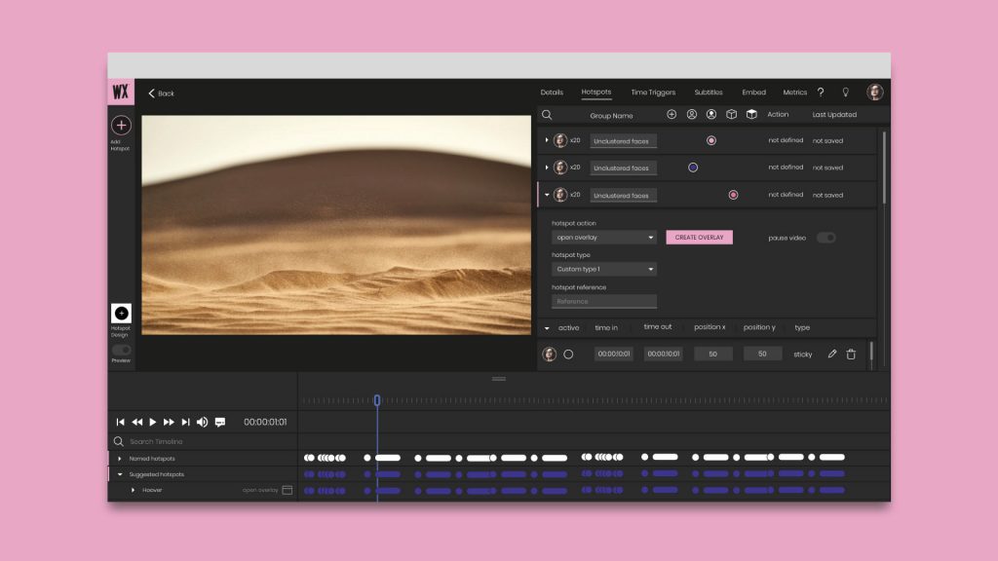Open the Time Triggers tab
The height and width of the screenshot is (561, 998).
point(653,93)
